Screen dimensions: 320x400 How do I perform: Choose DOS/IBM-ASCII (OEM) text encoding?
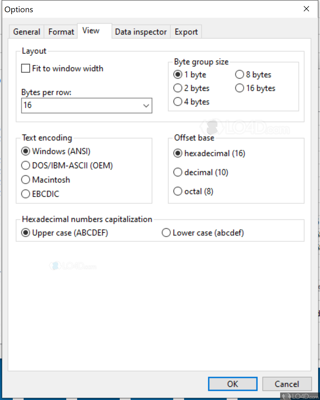pos(25,165)
